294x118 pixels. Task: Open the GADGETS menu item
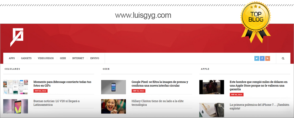pyautogui.click(x=26, y=58)
